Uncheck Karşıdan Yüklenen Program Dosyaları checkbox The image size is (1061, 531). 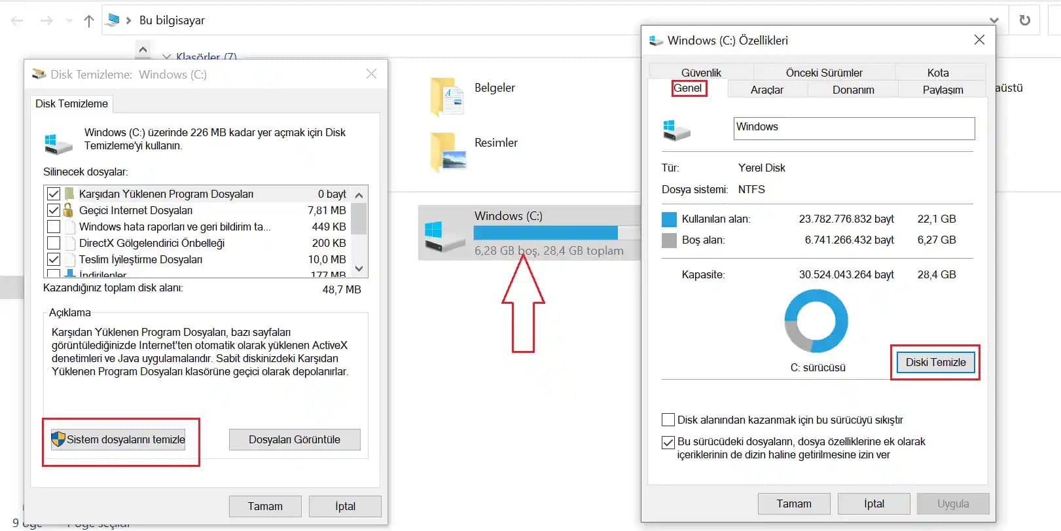pyautogui.click(x=54, y=194)
